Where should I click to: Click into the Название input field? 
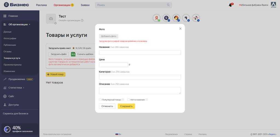[140, 53]
